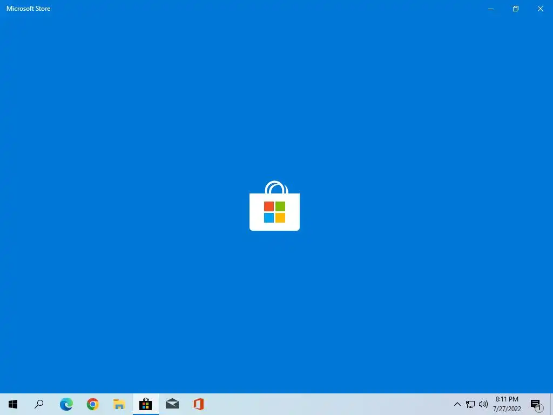Show hidden system tray icons
This screenshot has width=553, height=415.
[x=457, y=404]
